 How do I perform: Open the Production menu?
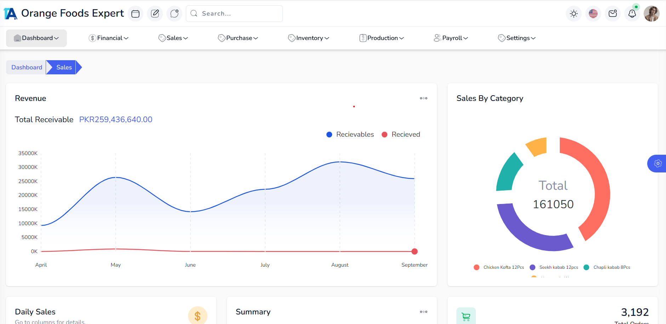pyautogui.click(x=382, y=38)
